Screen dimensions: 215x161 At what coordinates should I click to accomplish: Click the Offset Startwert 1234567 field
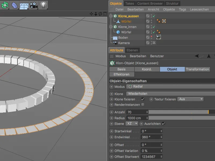151,157
